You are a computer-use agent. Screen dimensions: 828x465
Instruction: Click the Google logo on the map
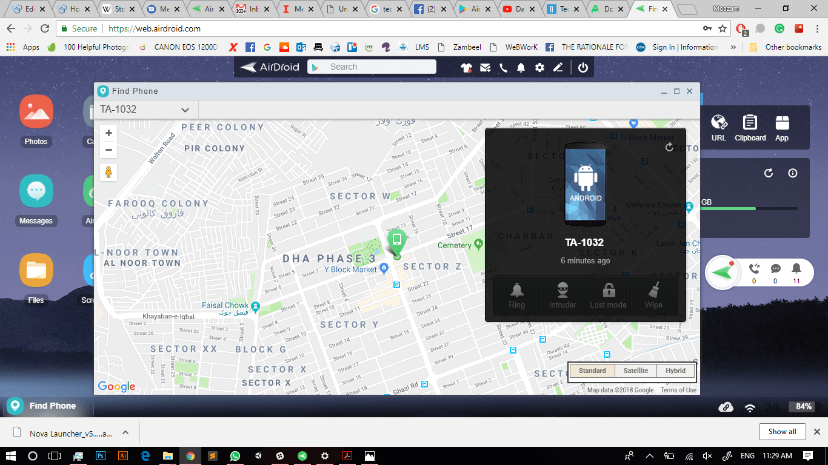(x=116, y=386)
